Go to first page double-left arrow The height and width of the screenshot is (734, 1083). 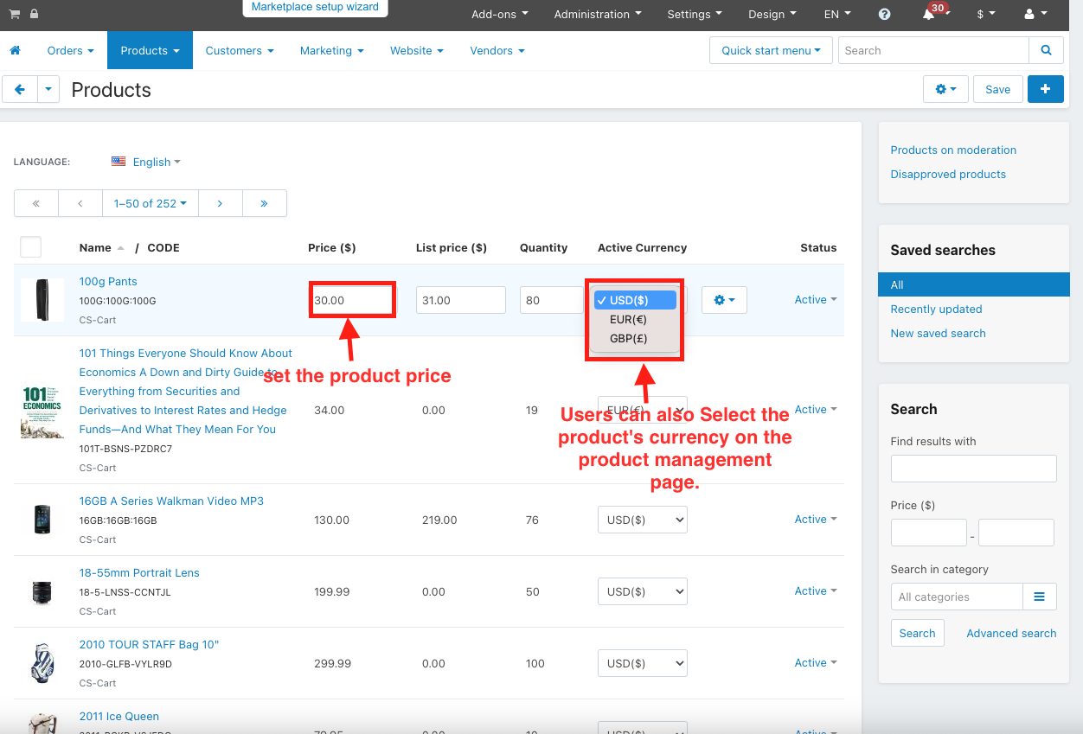click(x=36, y=203)
